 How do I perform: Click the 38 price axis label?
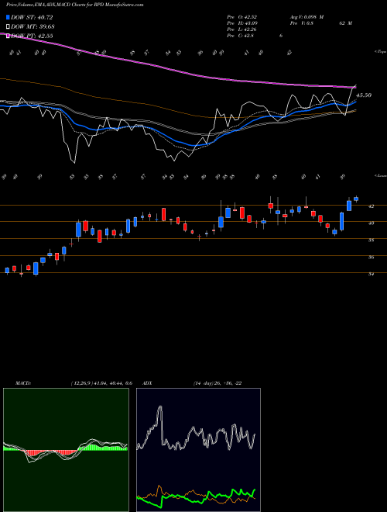point(371,240)
